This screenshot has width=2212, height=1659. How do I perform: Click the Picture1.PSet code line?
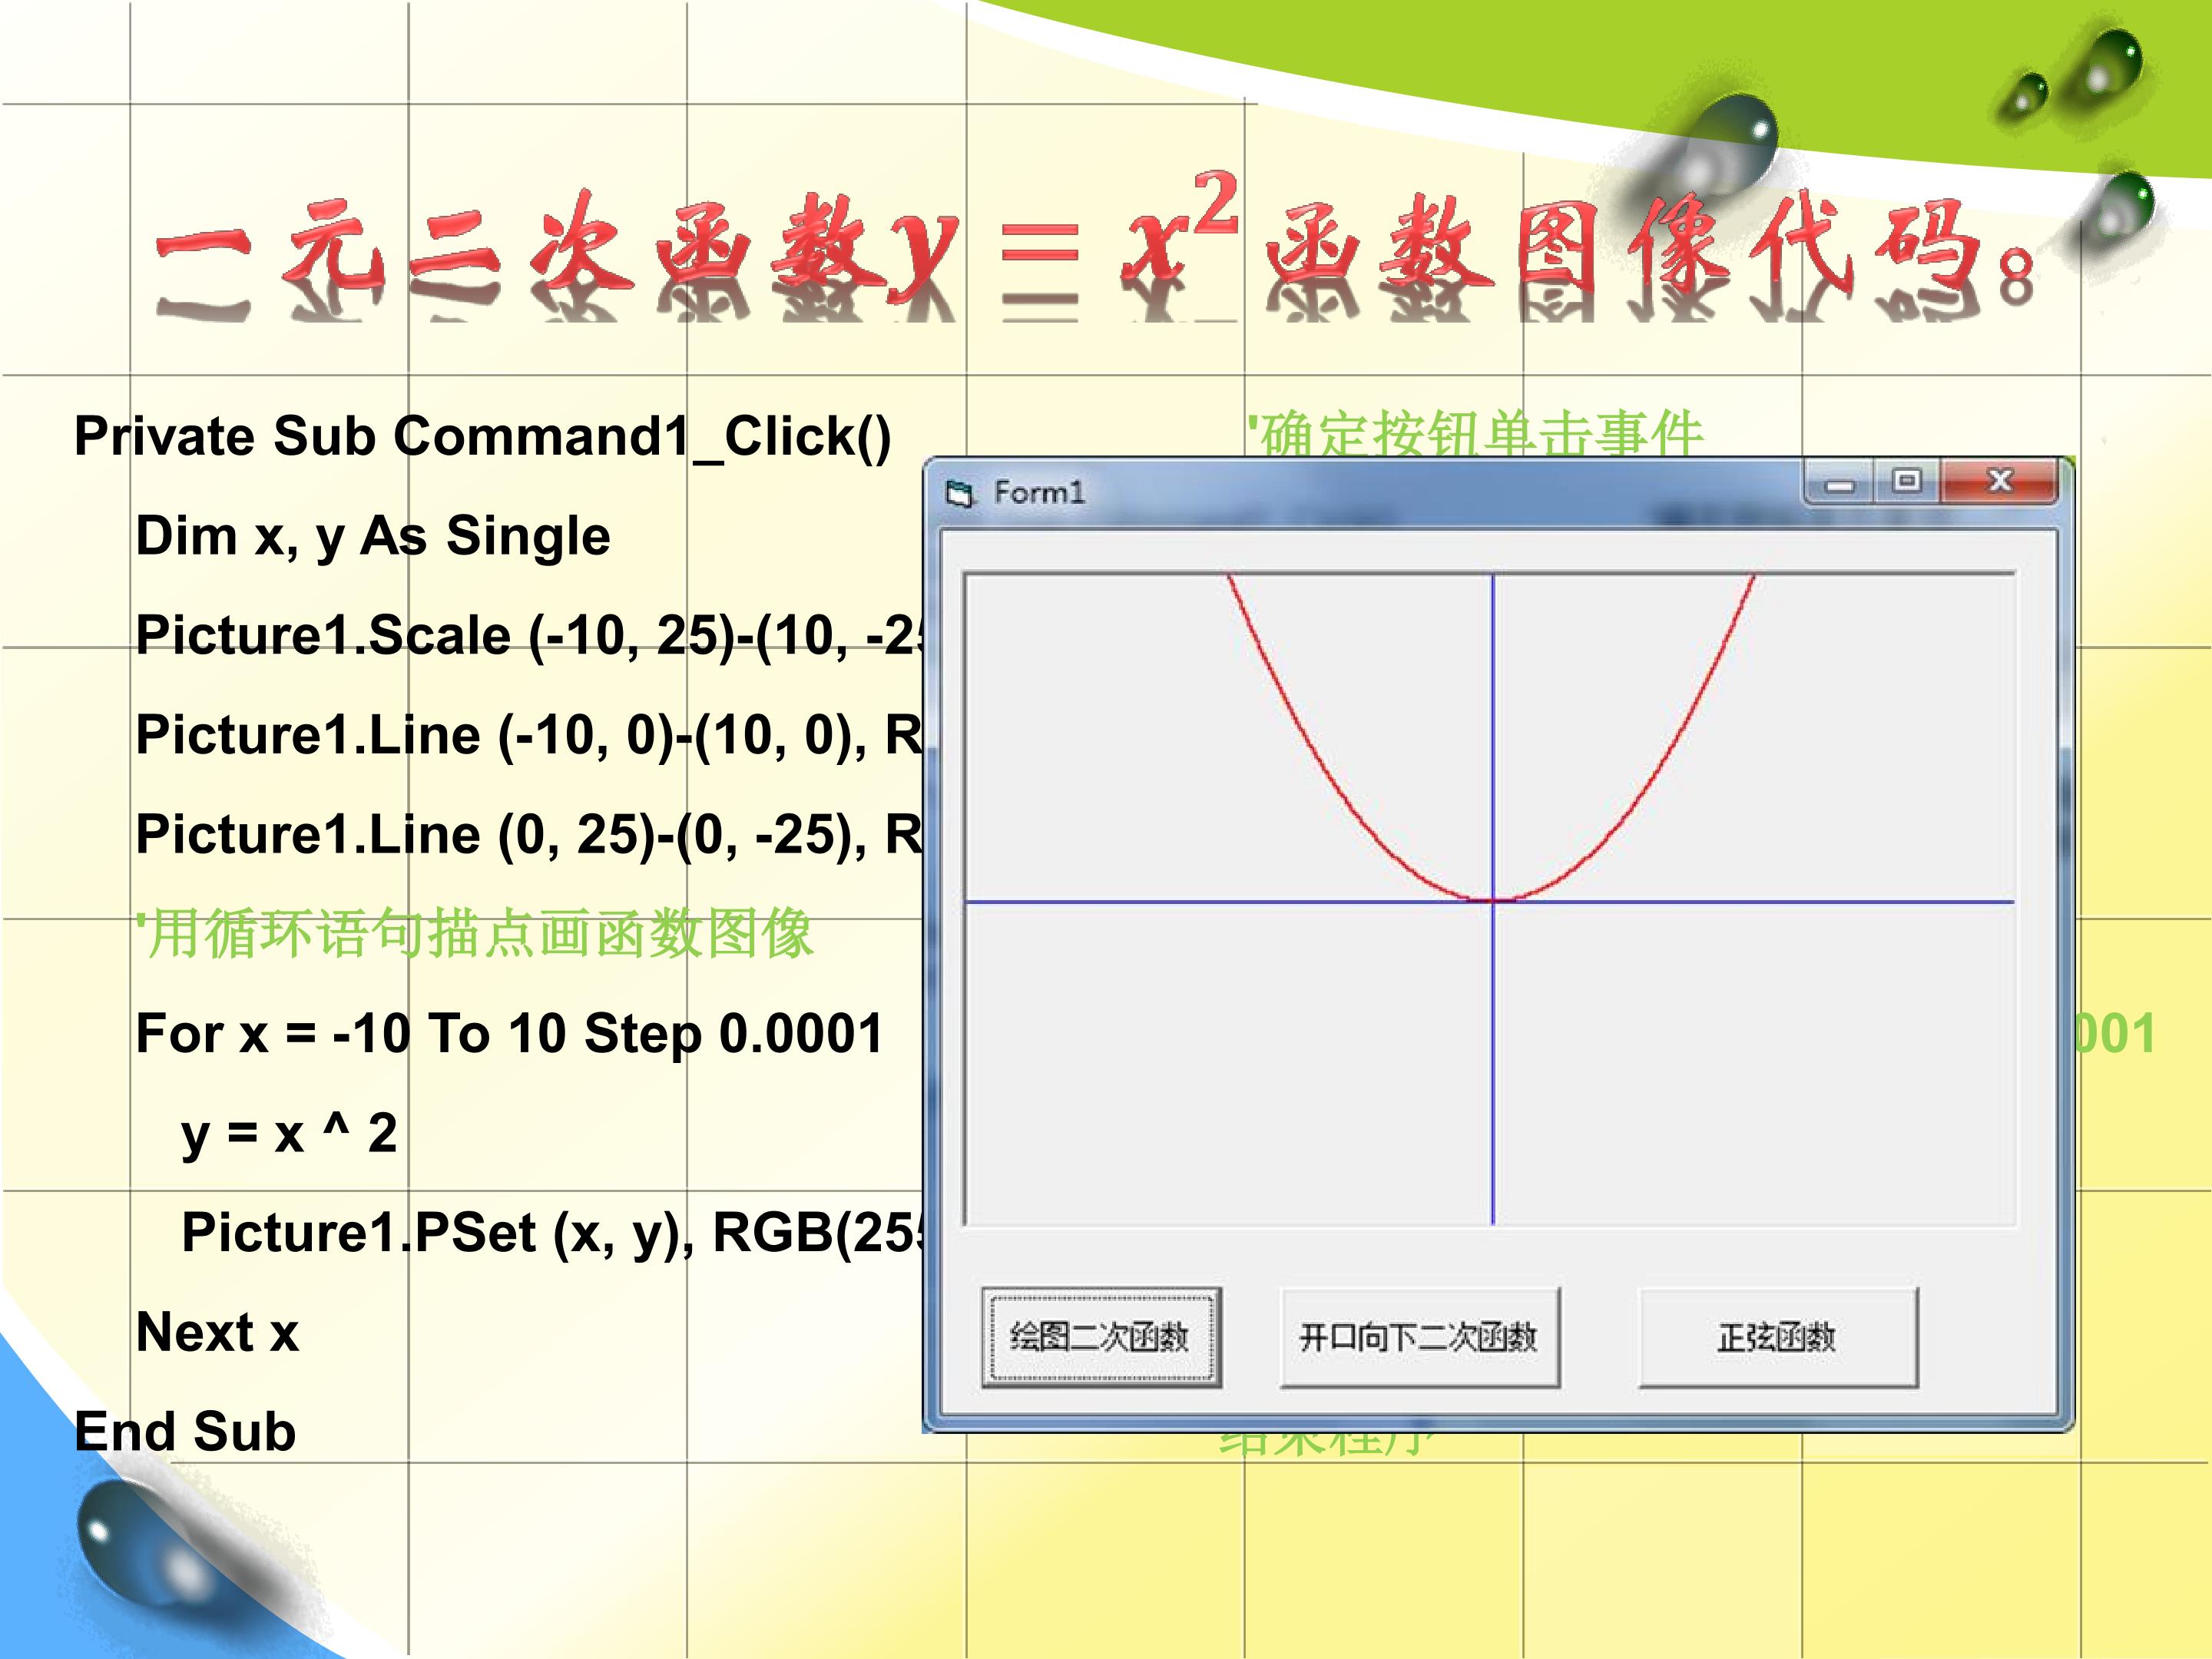coord(550,1233)
